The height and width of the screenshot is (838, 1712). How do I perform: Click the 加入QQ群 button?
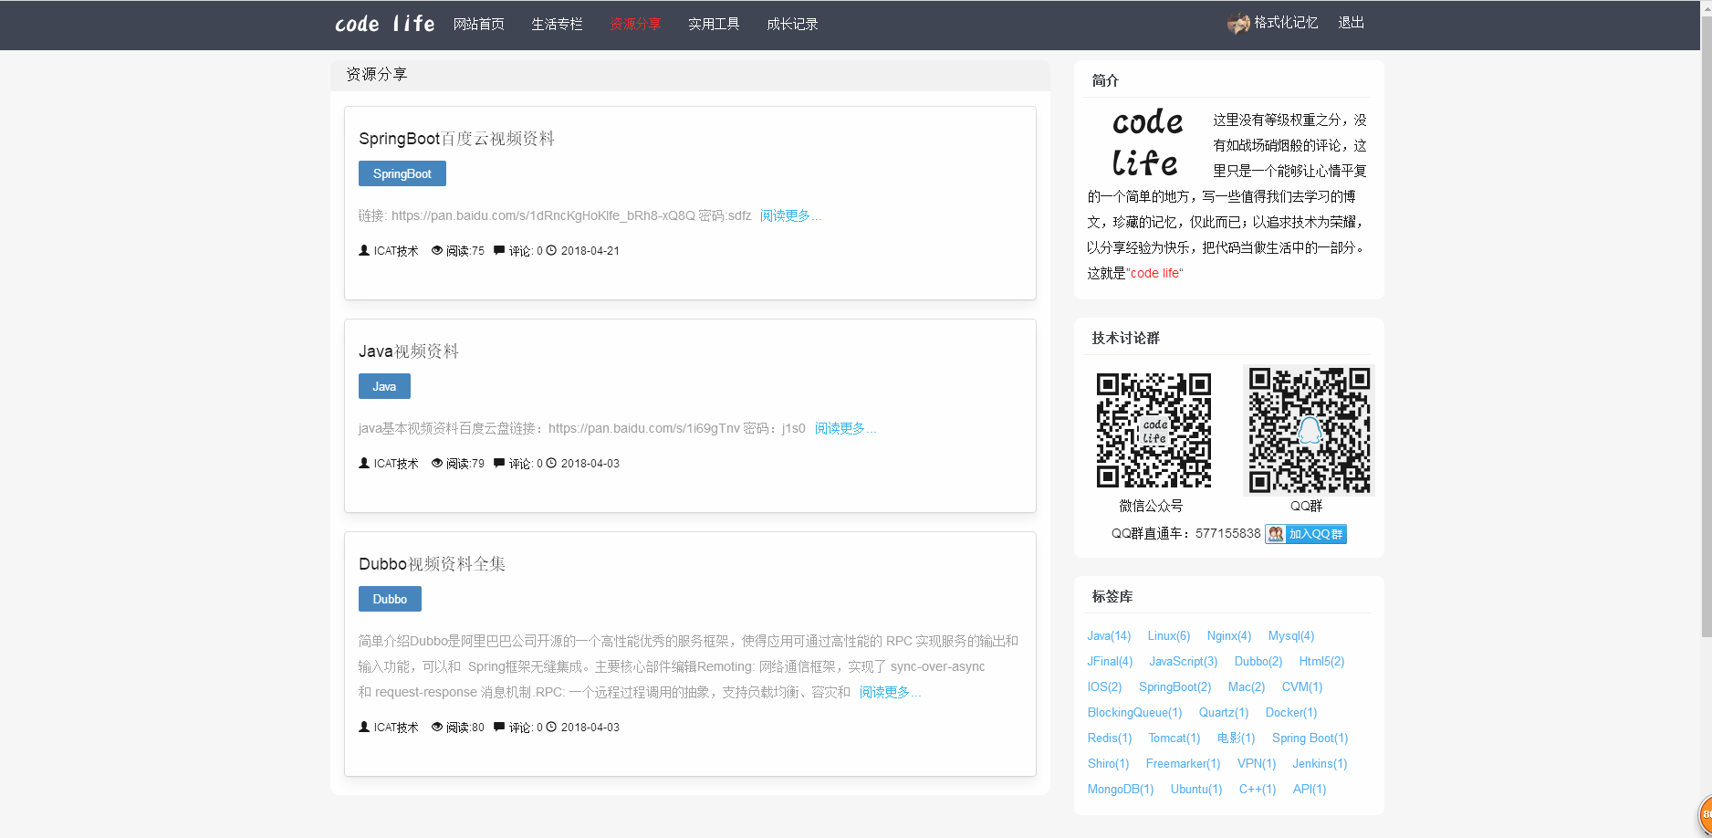point(1306,534)
